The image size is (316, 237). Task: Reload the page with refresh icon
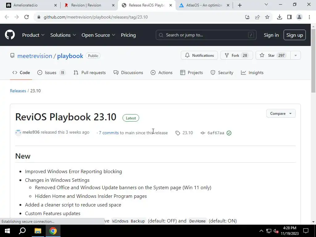tap(27, 17)
